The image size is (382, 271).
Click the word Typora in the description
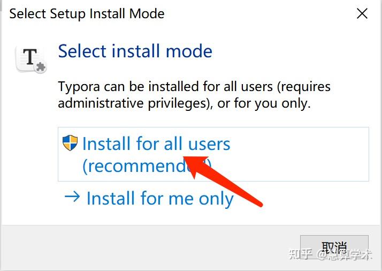[79, 87]
